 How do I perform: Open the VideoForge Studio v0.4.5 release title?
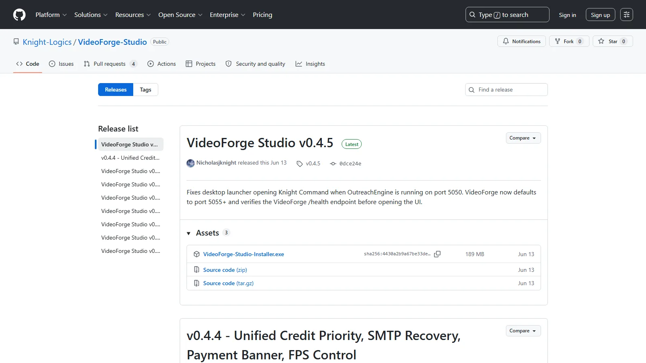260,143
